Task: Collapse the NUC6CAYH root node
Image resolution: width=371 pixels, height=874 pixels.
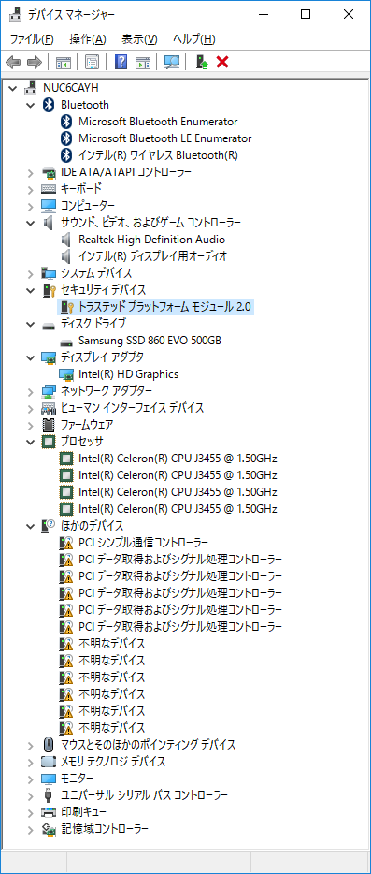Action: [x=13, y=88]
